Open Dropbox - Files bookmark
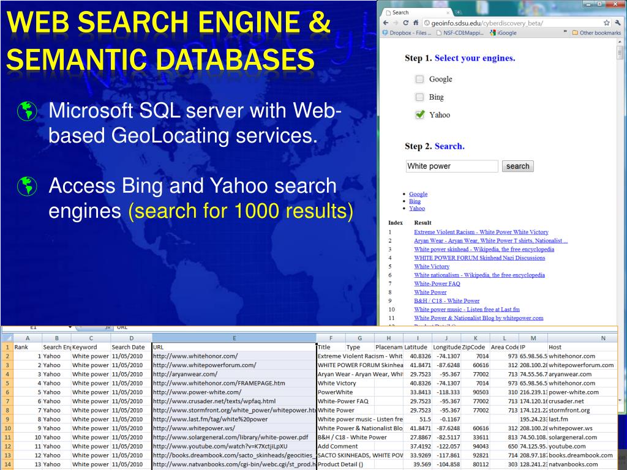Viewport: 627px width, 470px height. pyautogui.click(x=407, y=33)
